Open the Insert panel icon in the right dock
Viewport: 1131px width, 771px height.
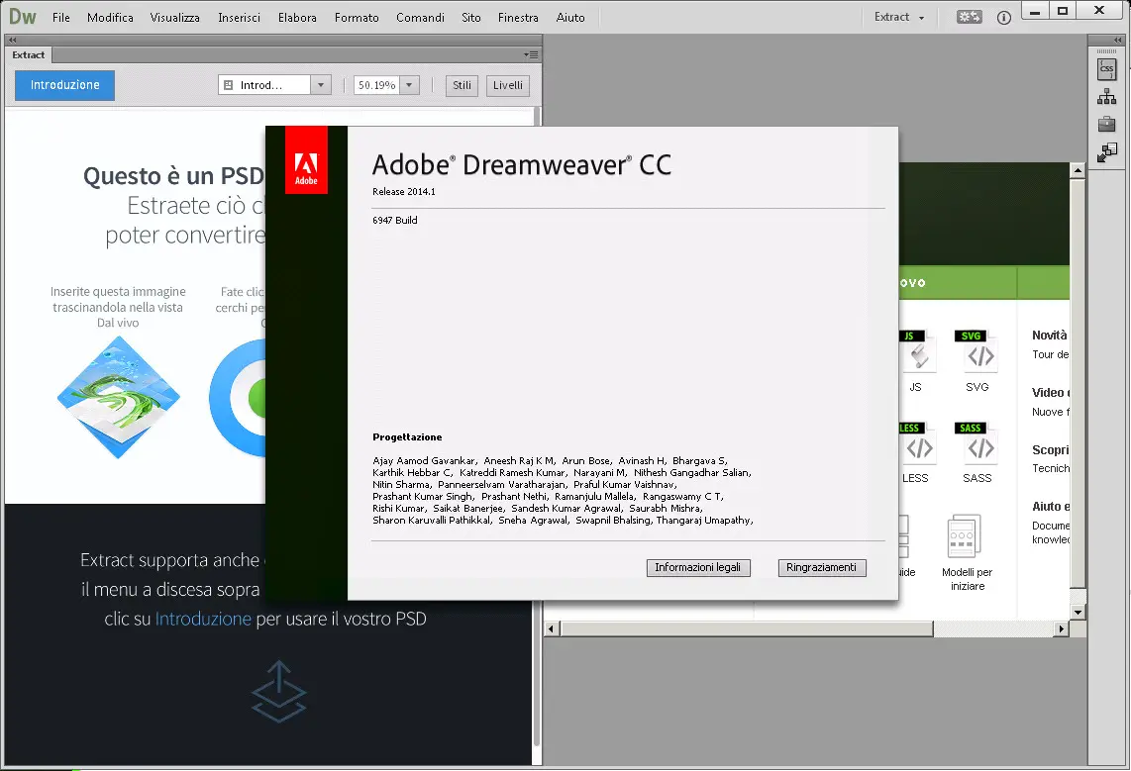(x=1106, y=152)
